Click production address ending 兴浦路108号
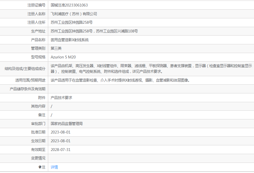 click(94, 31)
